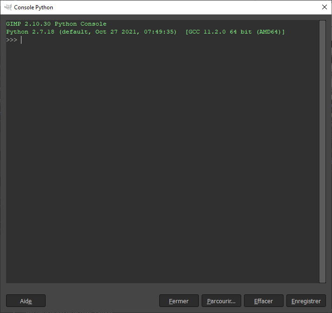Click the 'Console Python' window title
The width and height of the screenshot is (332, 313).
click(34, 7)
